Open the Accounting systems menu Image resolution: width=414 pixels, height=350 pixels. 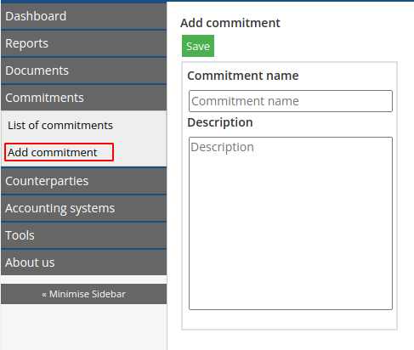click(83, 208)
